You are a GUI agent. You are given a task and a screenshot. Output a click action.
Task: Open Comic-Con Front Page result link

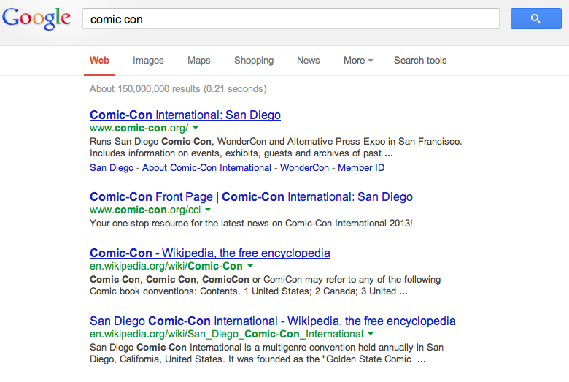pyautogui.click(x=251, y=196)
